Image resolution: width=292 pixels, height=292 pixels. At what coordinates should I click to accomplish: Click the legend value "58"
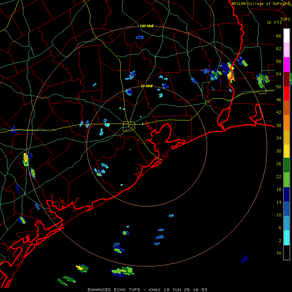point(279,61)
